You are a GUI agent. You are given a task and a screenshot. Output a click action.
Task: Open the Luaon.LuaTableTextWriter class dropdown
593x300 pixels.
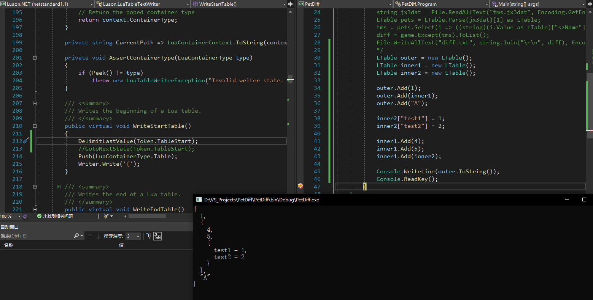tap(143, 4)
